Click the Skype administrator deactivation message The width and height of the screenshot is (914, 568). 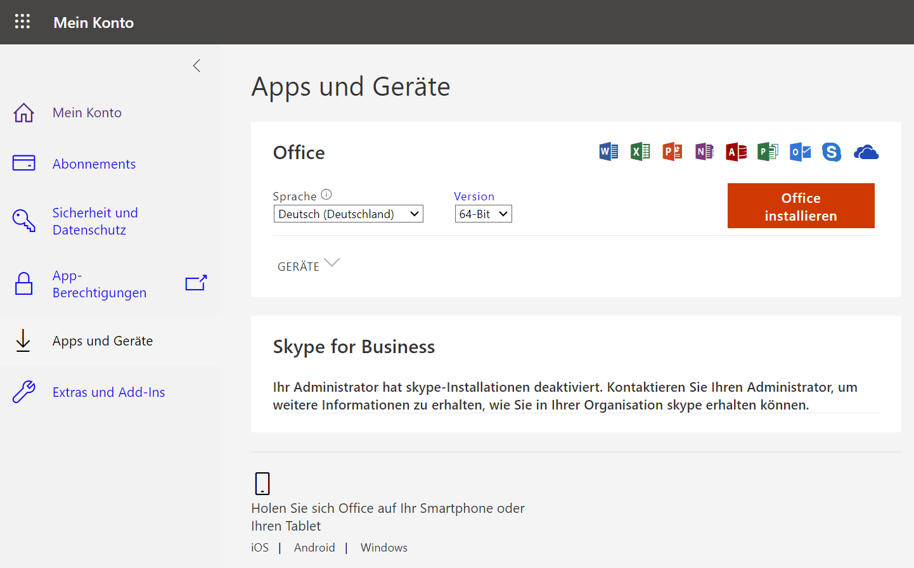[565, 396]
